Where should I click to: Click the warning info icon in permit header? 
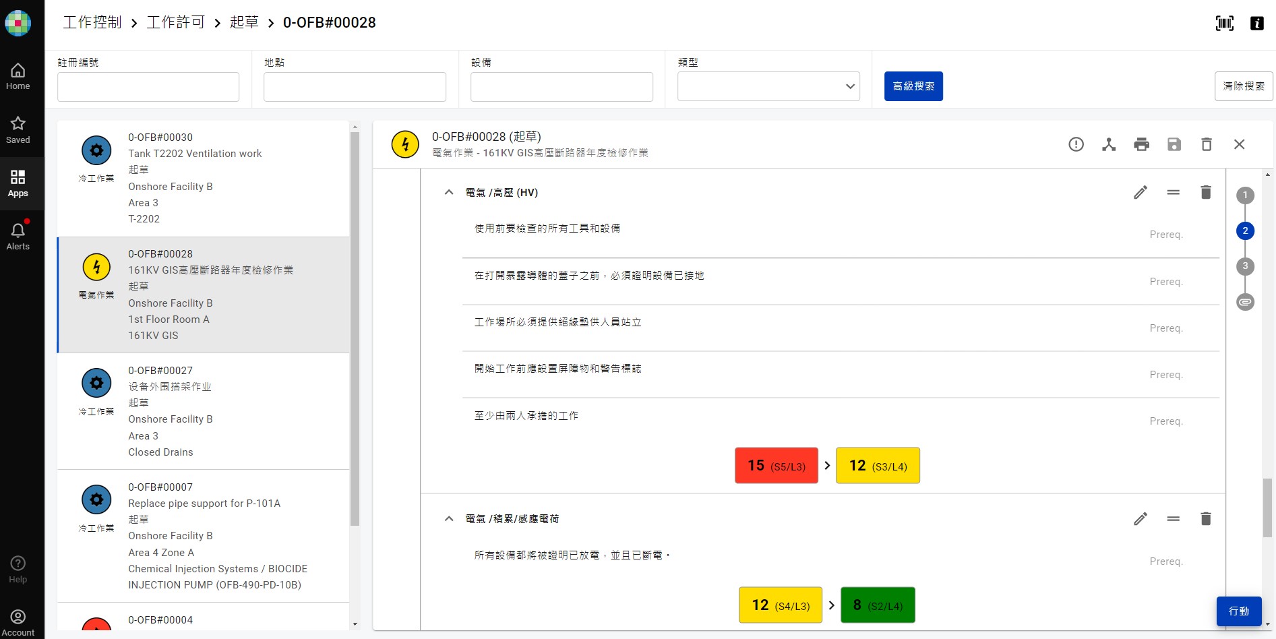1076,144
